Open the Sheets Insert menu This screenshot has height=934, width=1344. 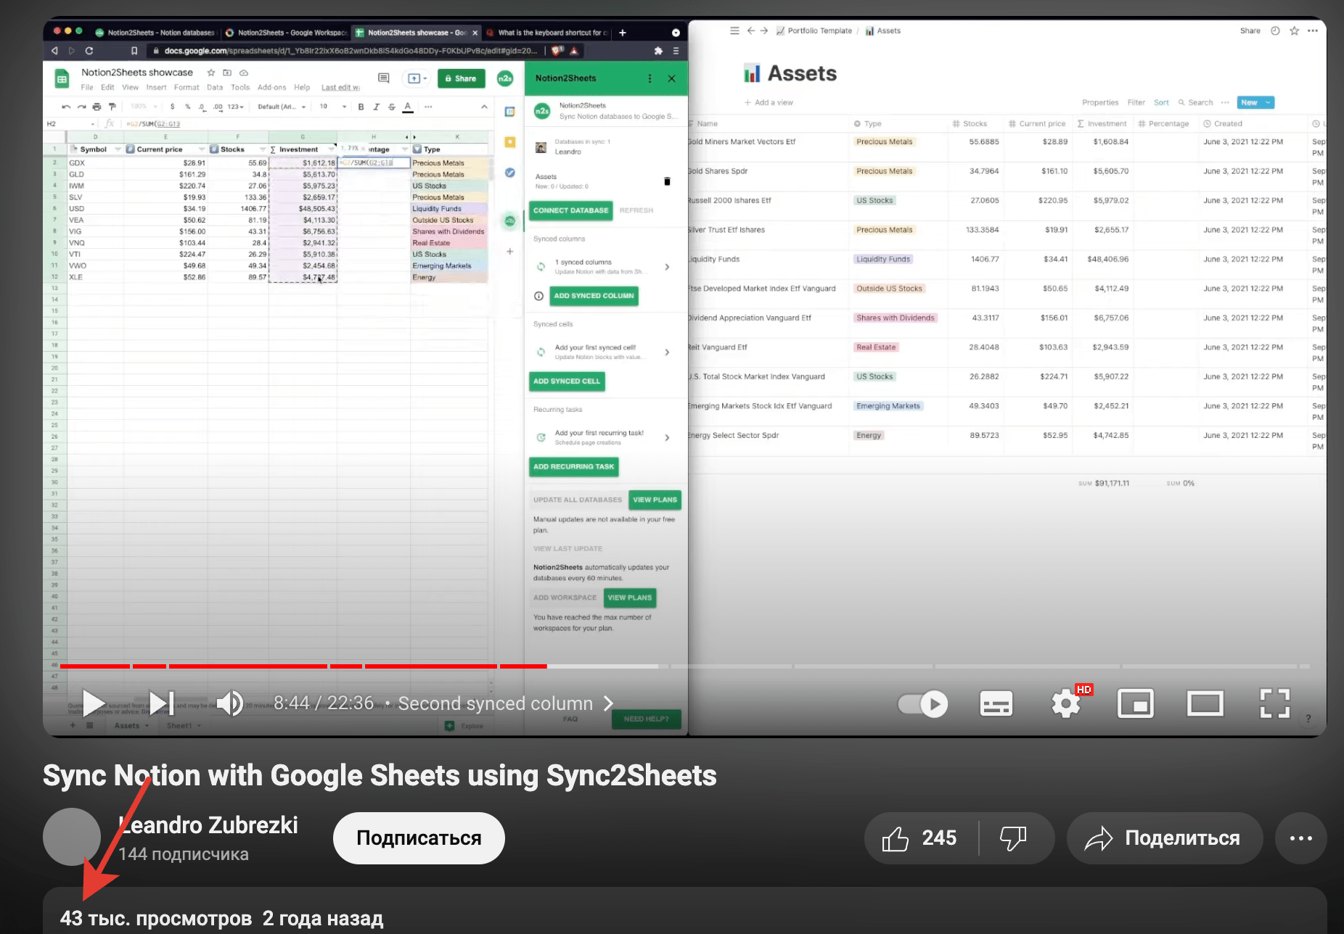[156, 88]
